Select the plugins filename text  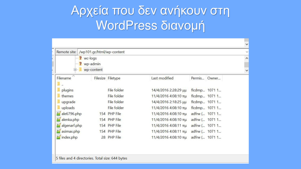tap(67, 90)
